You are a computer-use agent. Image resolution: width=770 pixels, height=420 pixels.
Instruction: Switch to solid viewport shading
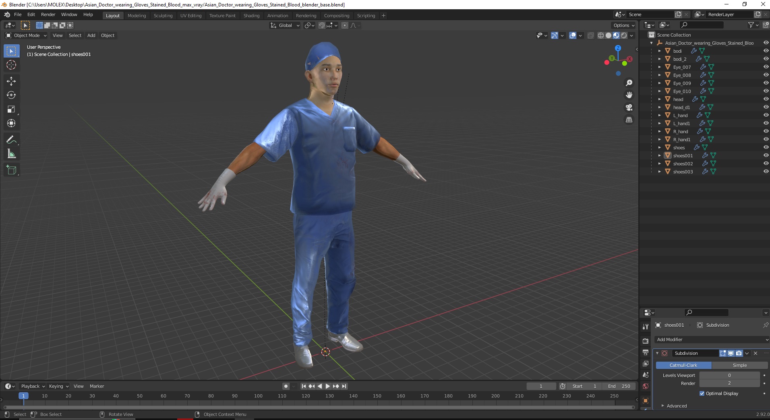(609, 35)
